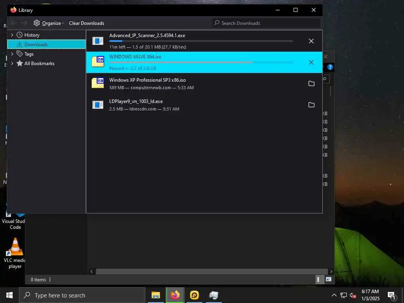Cancel the WINDOWS VALVE X64.iso download

[311, 62]
